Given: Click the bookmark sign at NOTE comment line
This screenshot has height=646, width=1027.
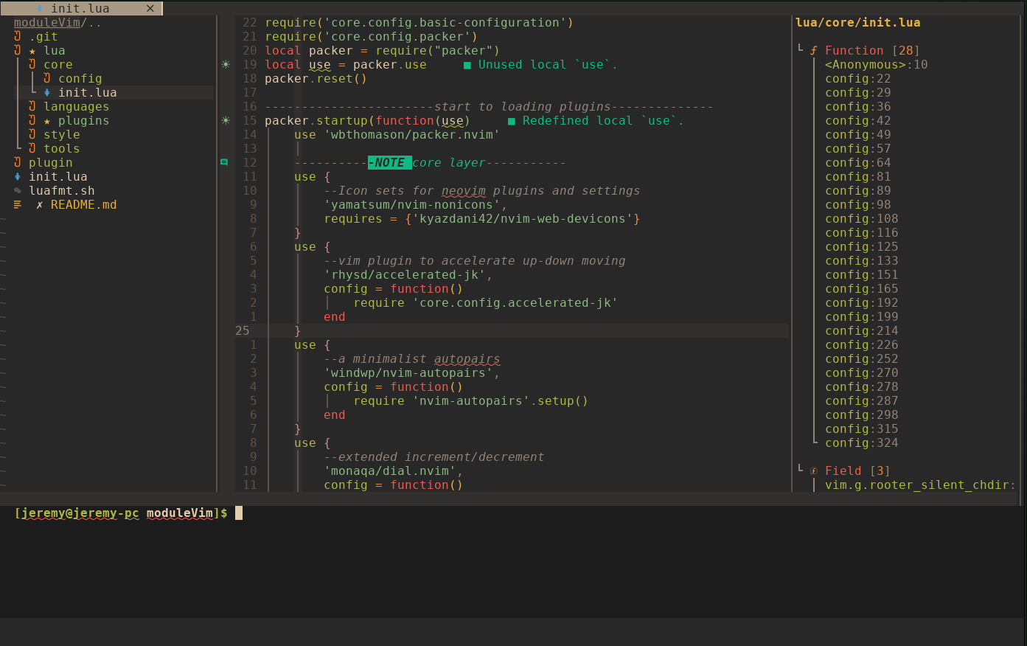Looking at the screenshot, I should pyautogui.click(x=224, y=162).
